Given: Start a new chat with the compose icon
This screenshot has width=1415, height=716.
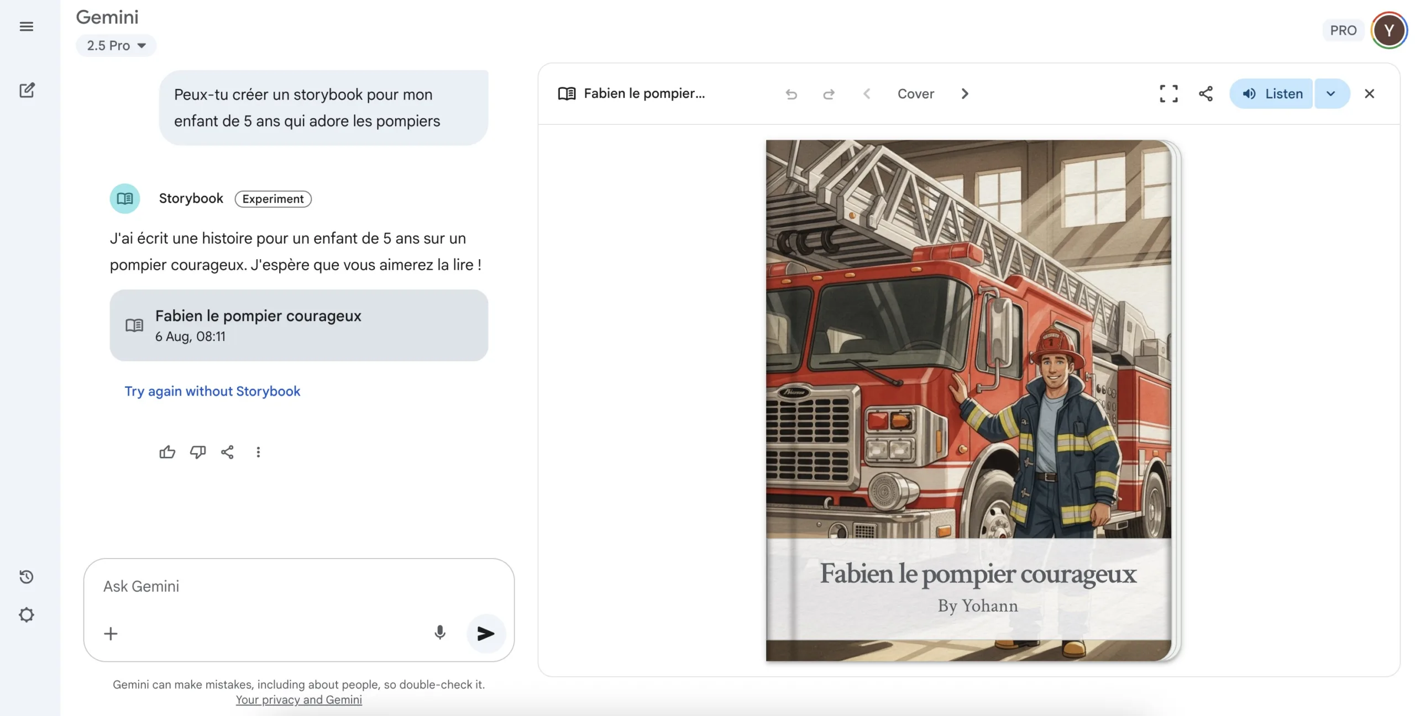Looking at the screenshot, I should [26, 90].
